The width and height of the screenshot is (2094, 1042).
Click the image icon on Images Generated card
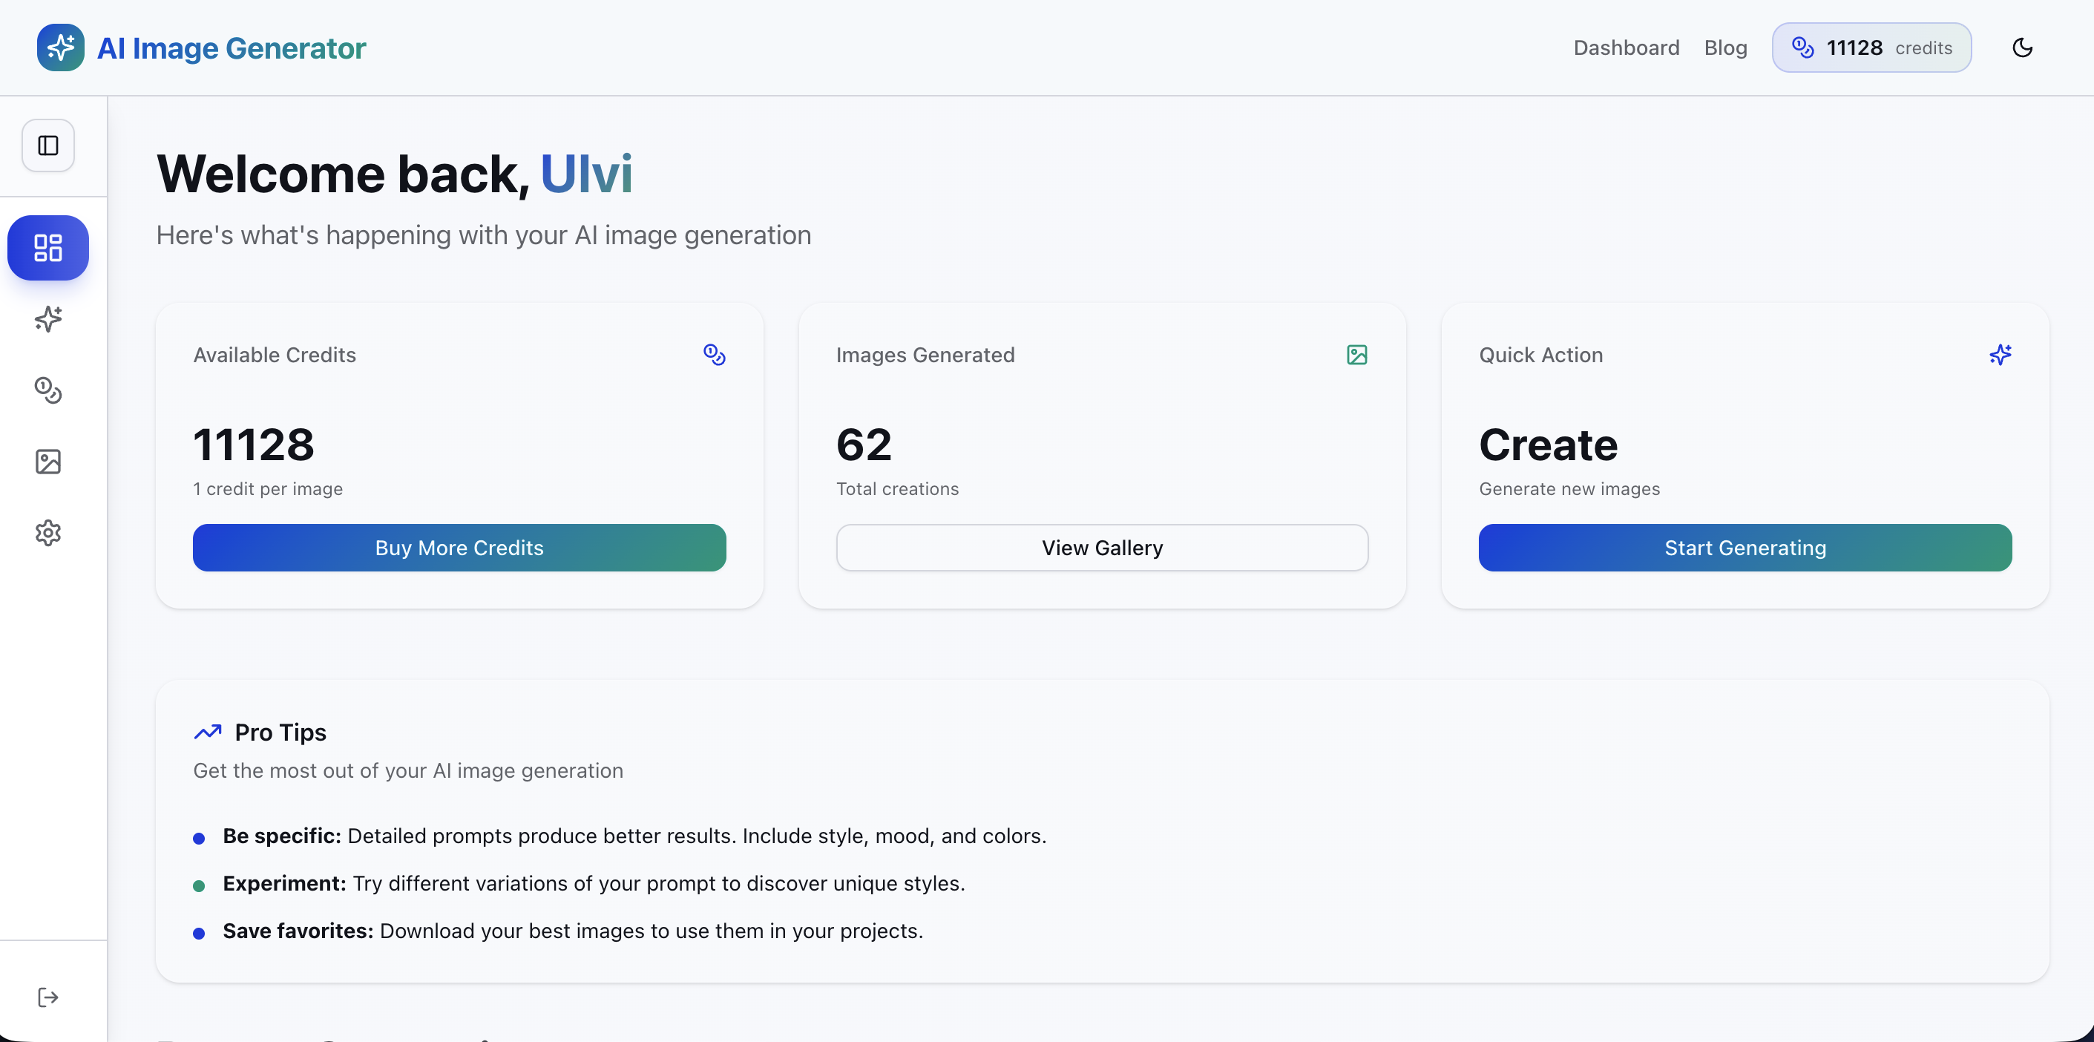1356,355
